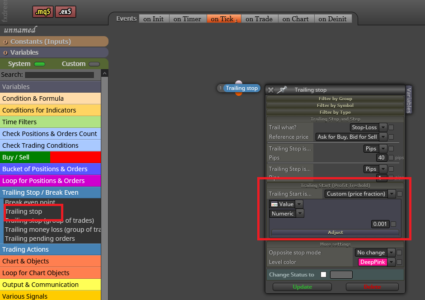Click the green Update button

coord(302,287)
